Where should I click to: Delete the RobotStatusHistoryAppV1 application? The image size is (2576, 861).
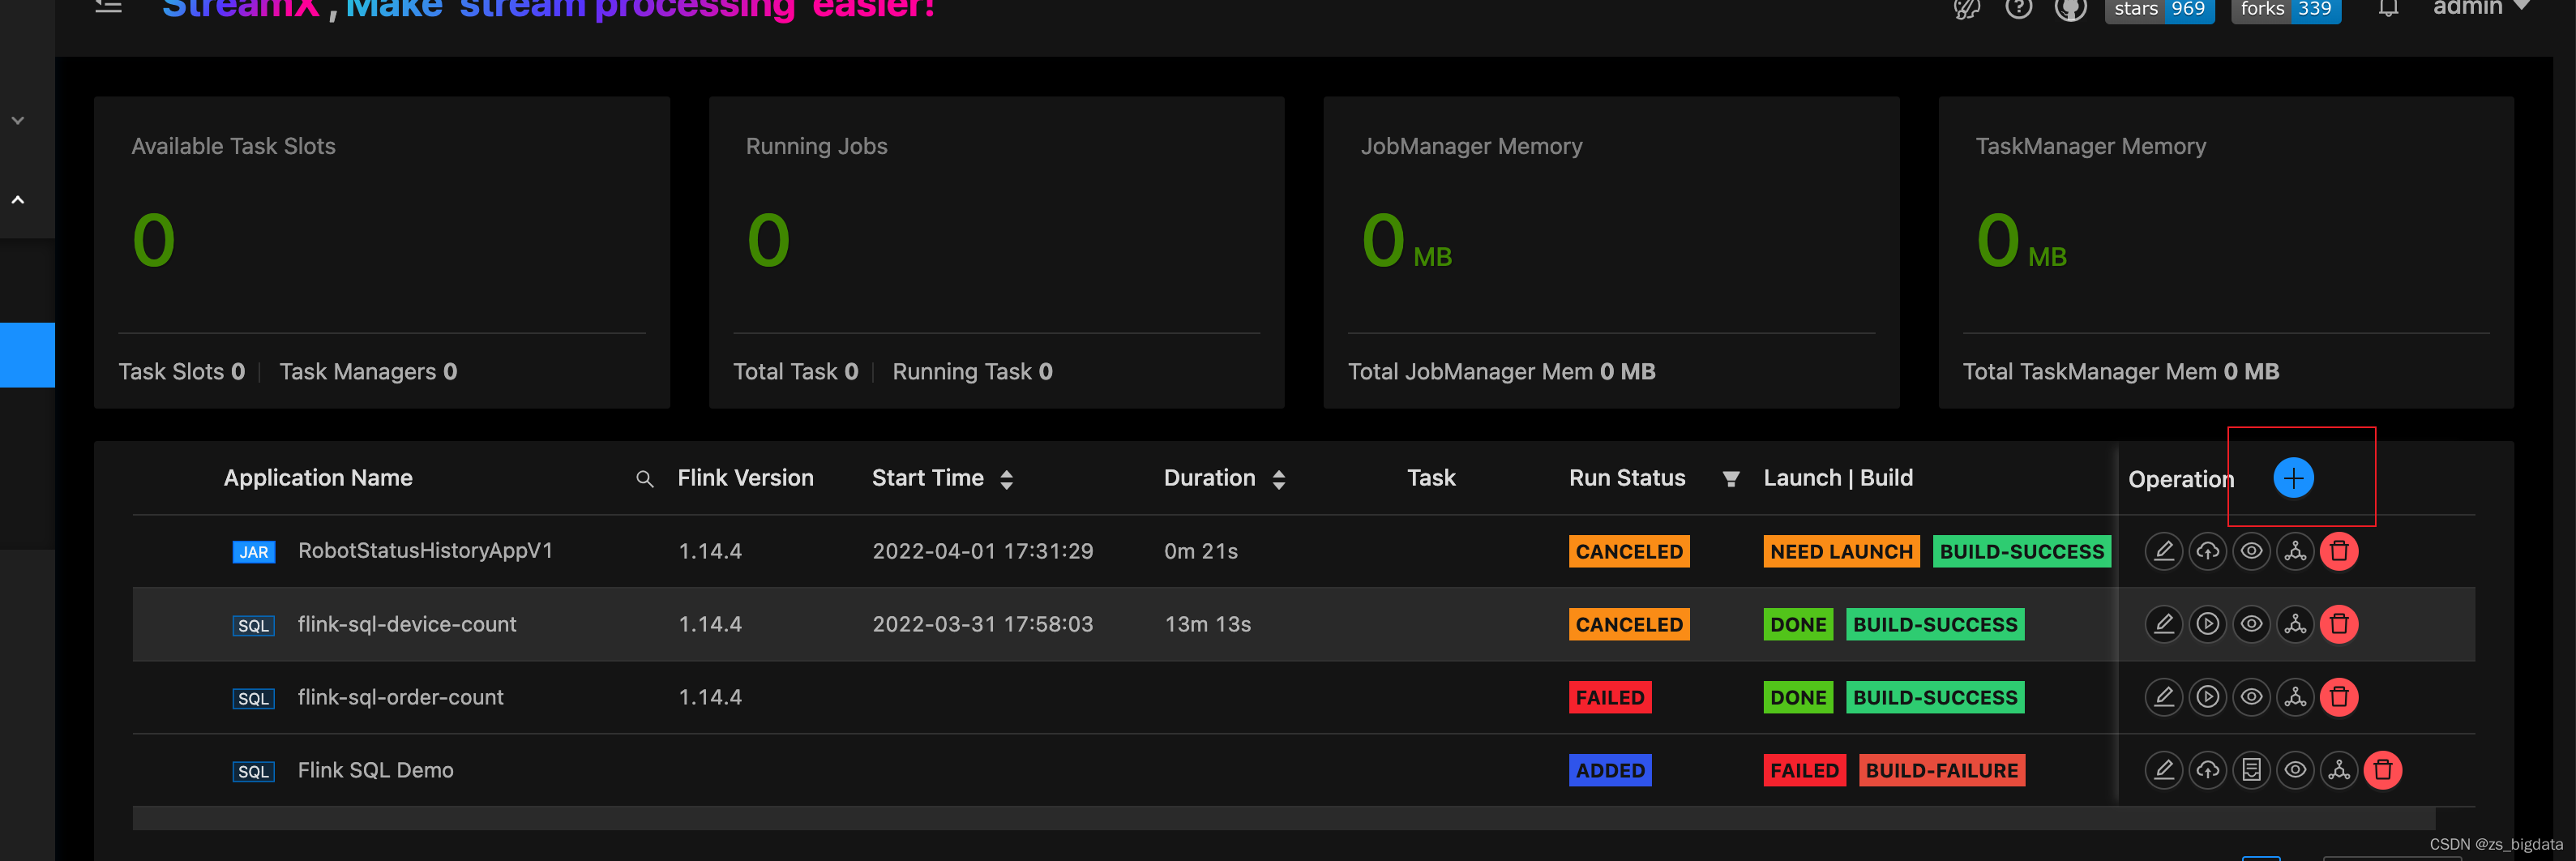[2339, 551]
